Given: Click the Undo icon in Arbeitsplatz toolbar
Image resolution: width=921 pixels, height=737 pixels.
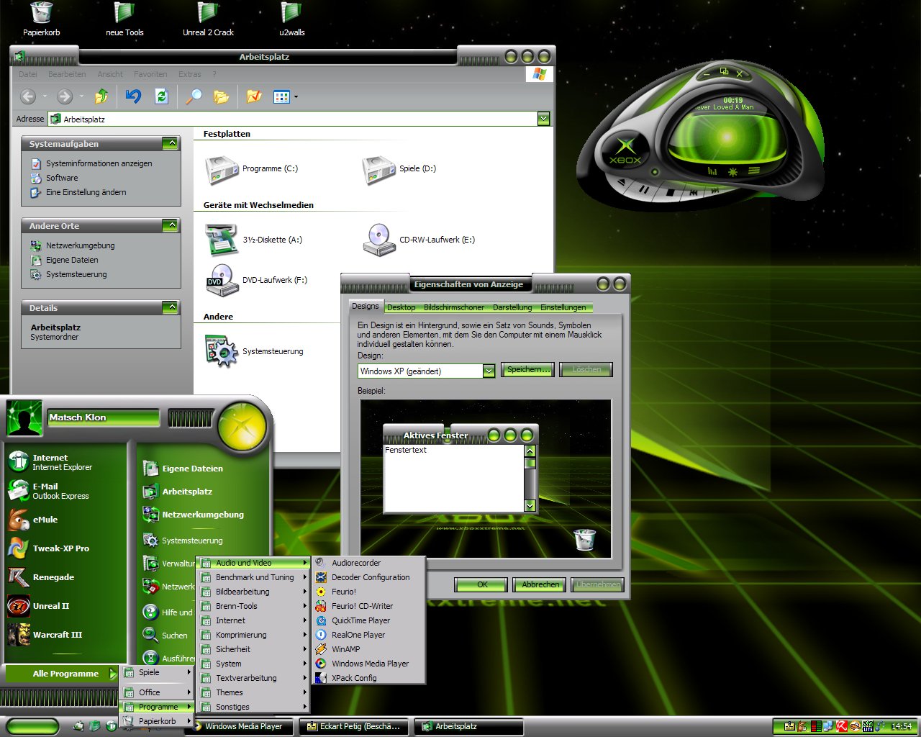Looking at the screenshot, I should click(x=133, y=96).
